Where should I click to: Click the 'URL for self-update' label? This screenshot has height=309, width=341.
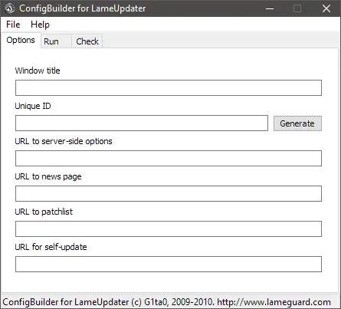click(51, 247)
